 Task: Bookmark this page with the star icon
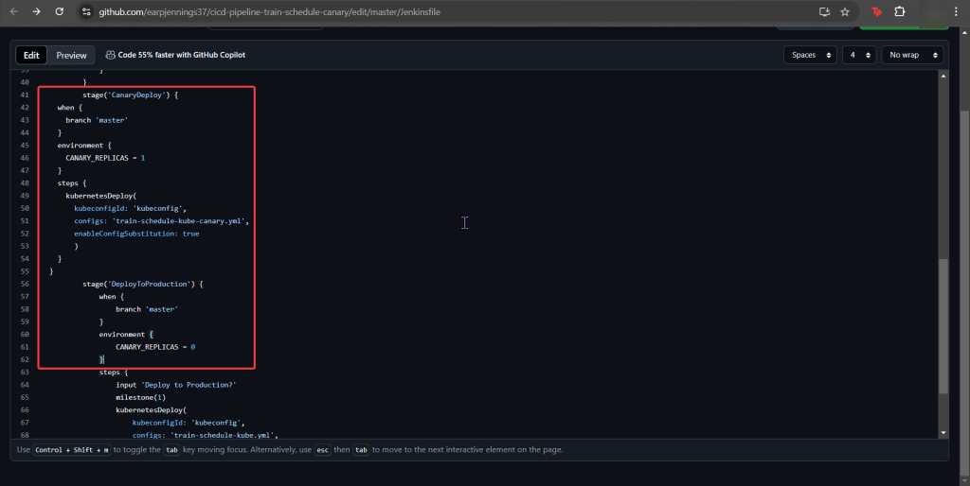[x=844, y=12]
